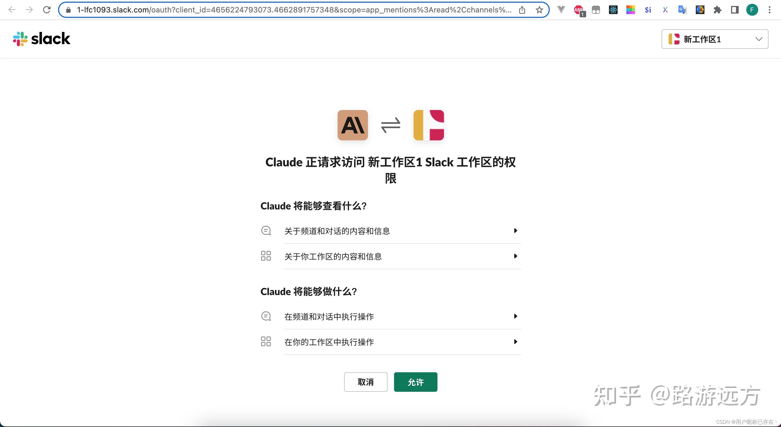Click the 取消 cancel button
The height and width of the screenshot is (427, 781).
point(366,382)
